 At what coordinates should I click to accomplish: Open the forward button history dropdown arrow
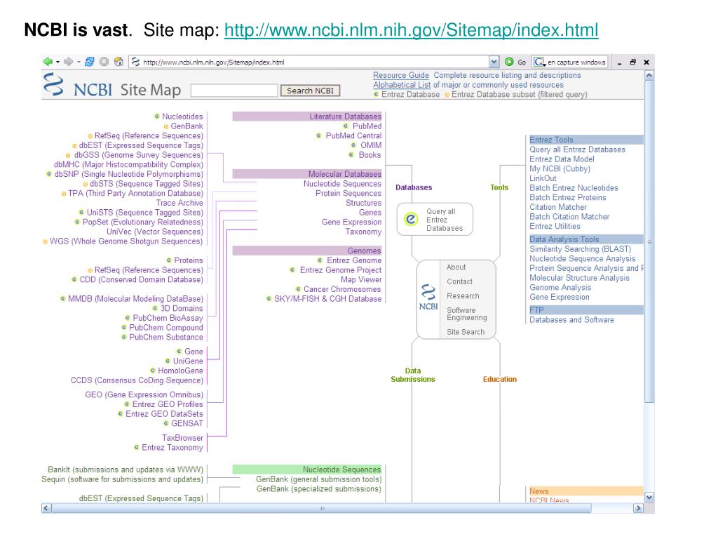coord(79,62)
